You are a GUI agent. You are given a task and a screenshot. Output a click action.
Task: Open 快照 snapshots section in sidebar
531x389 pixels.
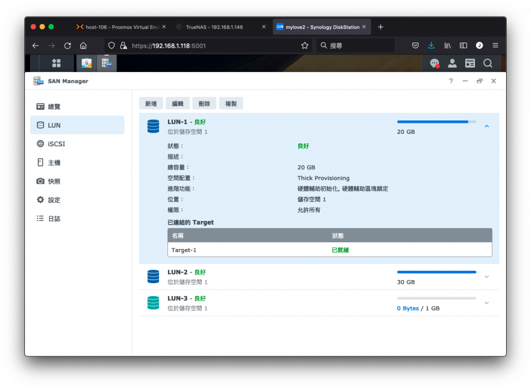[x=77, y=182]
